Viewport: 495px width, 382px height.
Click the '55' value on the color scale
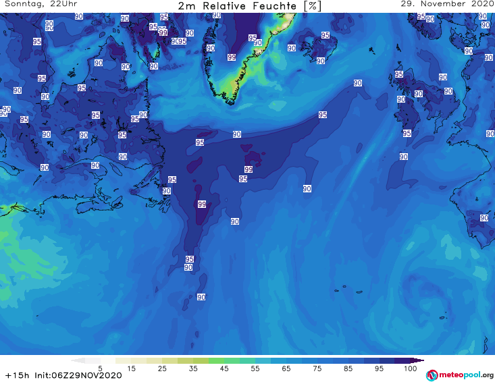click(x=255, y=368)
